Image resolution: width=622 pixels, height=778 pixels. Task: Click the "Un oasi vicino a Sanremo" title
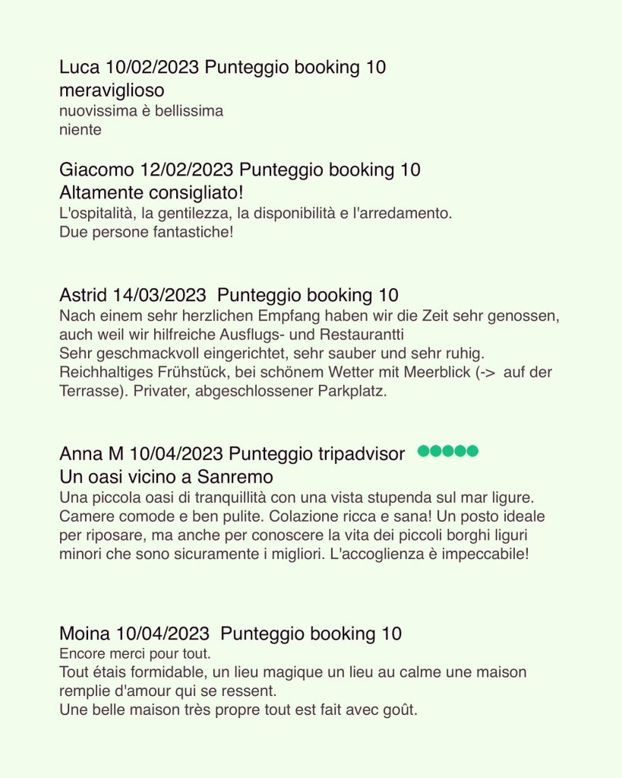(166, 478)
